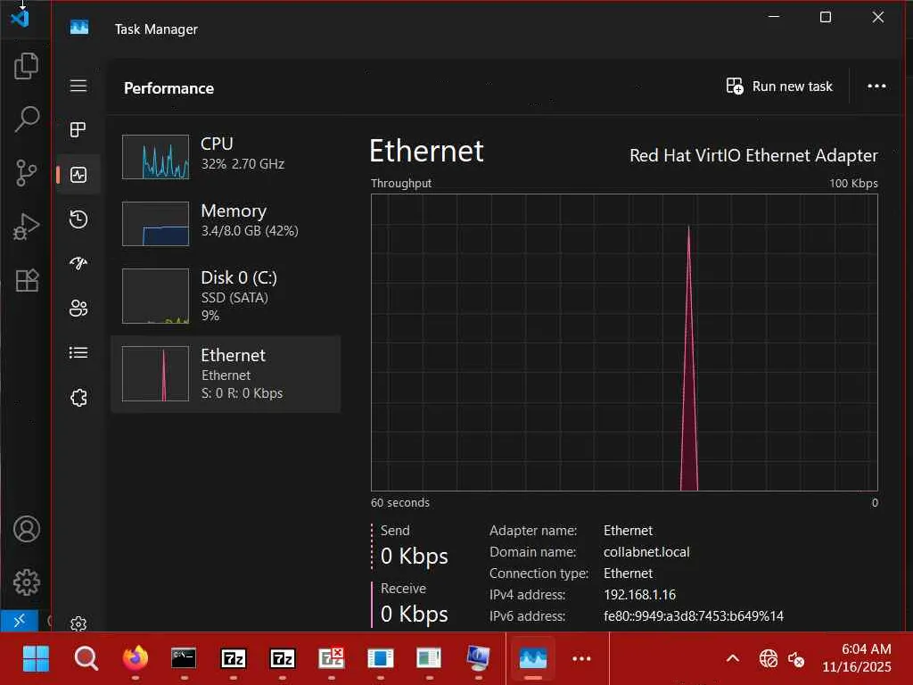Open the Users page icon

coord(78,308)
